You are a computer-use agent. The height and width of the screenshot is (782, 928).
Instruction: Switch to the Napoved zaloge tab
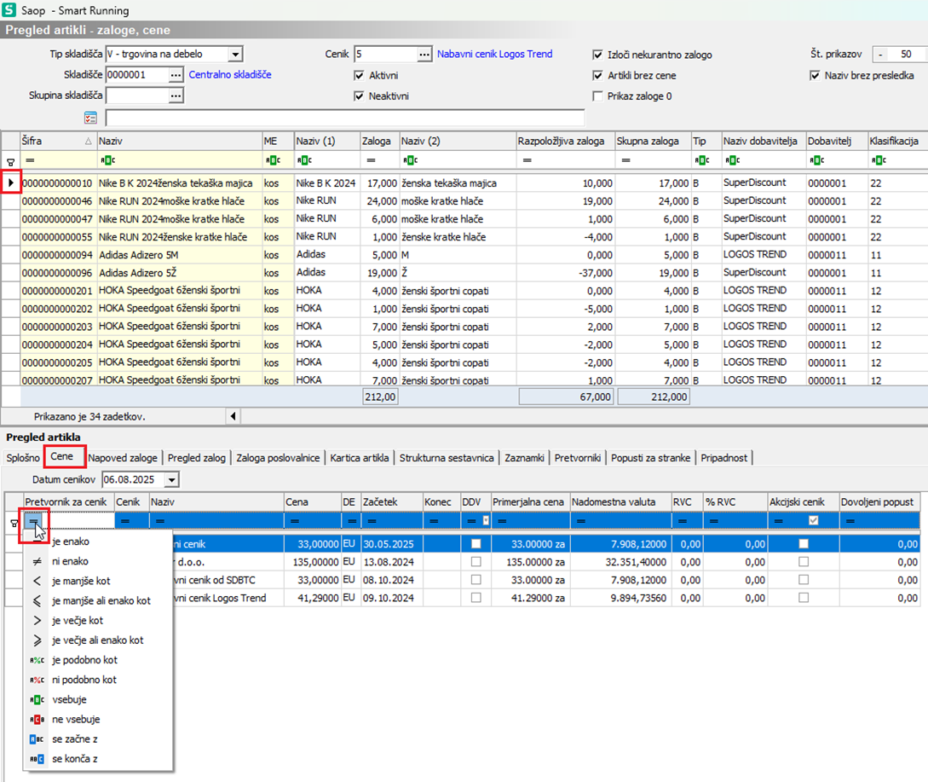point(123,458)
